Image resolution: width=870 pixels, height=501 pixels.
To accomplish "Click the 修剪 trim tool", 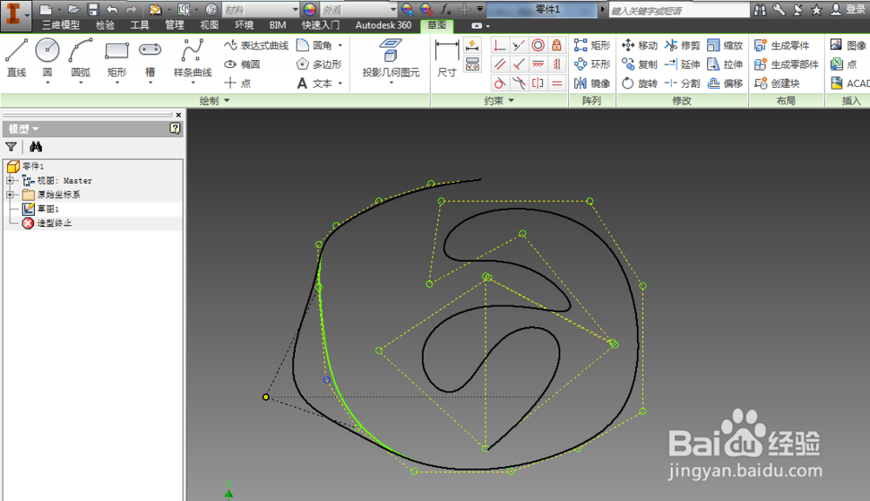I will (682, 45).
